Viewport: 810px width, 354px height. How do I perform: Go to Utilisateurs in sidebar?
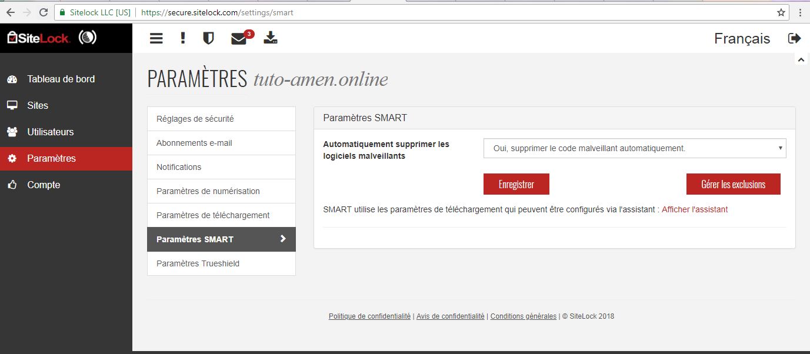point(50,132)
